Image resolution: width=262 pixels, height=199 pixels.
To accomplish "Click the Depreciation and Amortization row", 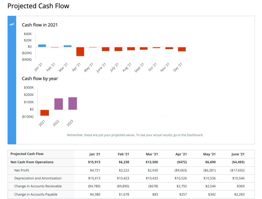I will (38, 178).
